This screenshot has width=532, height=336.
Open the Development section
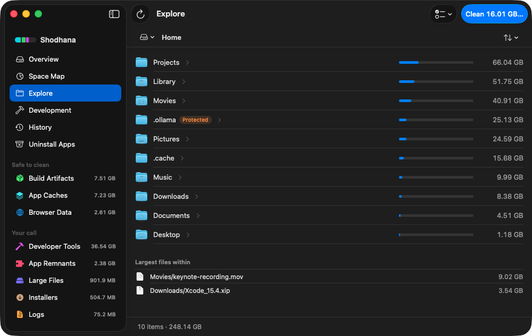point(65,110)
